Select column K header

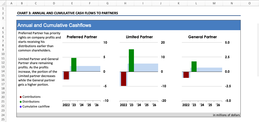pos(179,3)
